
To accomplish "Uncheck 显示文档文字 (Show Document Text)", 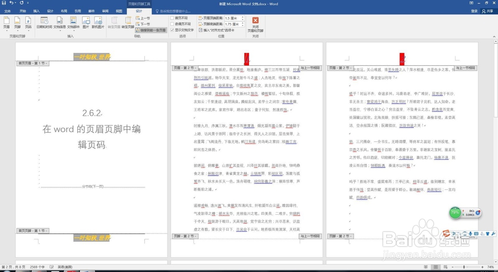I will pos(182,30).
